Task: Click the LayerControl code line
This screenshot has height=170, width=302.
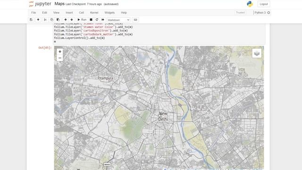Action: pos(79,38)
